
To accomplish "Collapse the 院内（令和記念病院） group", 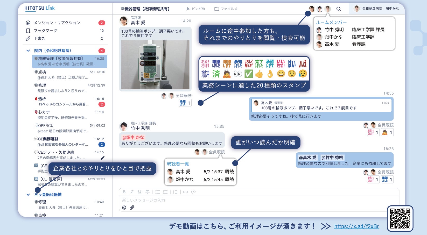I will [28, 51].
